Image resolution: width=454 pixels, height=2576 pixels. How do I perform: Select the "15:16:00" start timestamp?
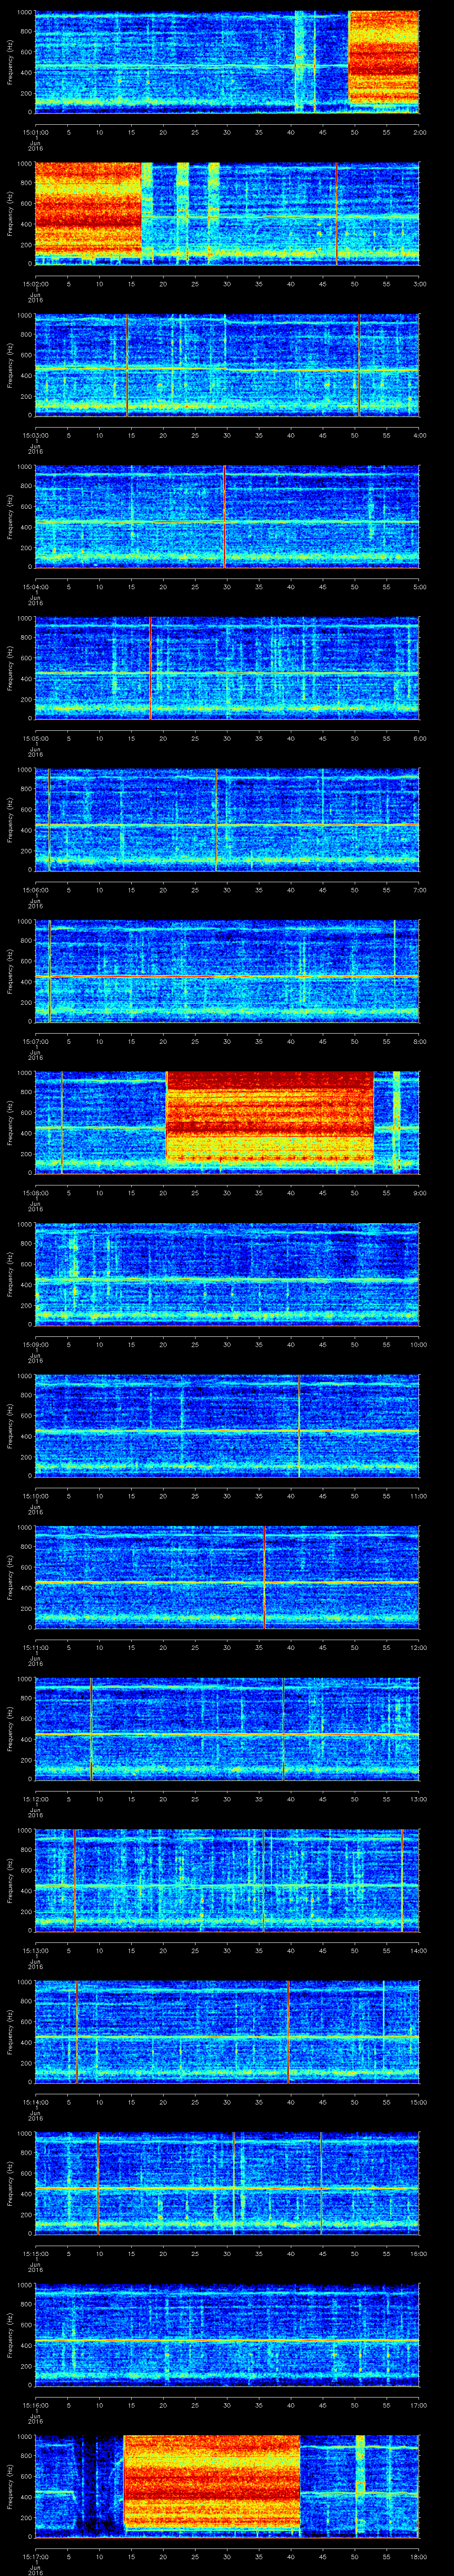(x=36, y=2406)
